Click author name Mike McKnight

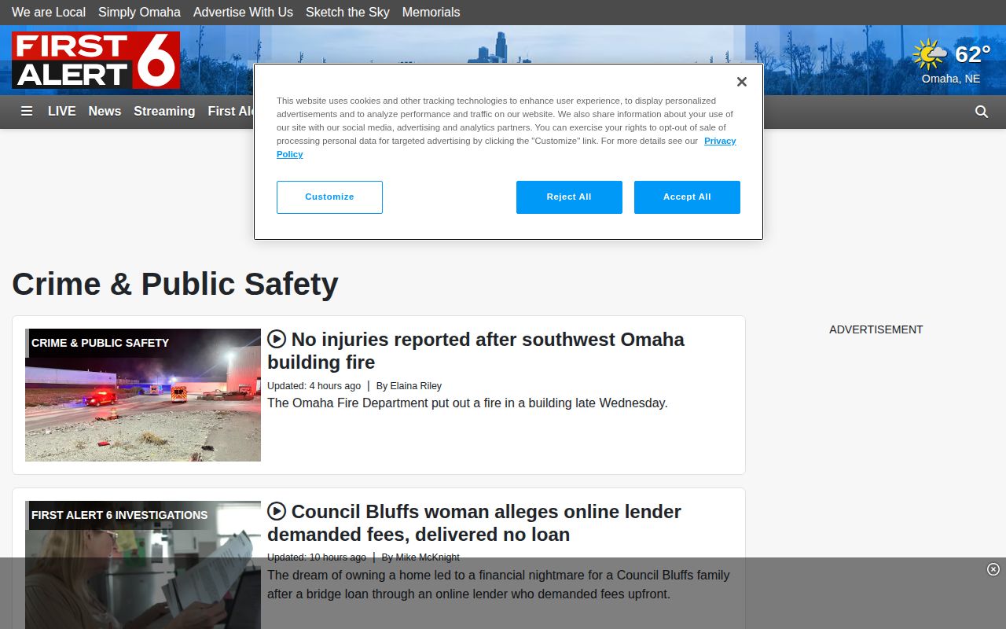point(428,557)
